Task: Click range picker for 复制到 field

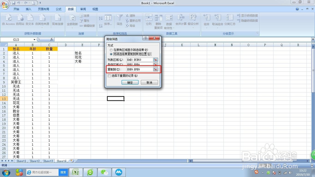Action: (x=156, y=69)
